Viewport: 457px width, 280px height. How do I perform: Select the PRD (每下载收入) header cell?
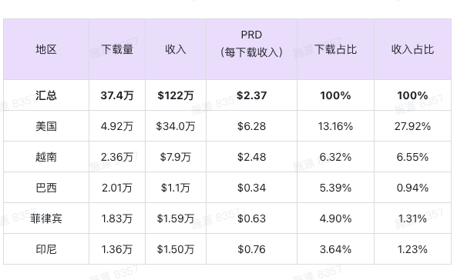click(x=251, y=49)
